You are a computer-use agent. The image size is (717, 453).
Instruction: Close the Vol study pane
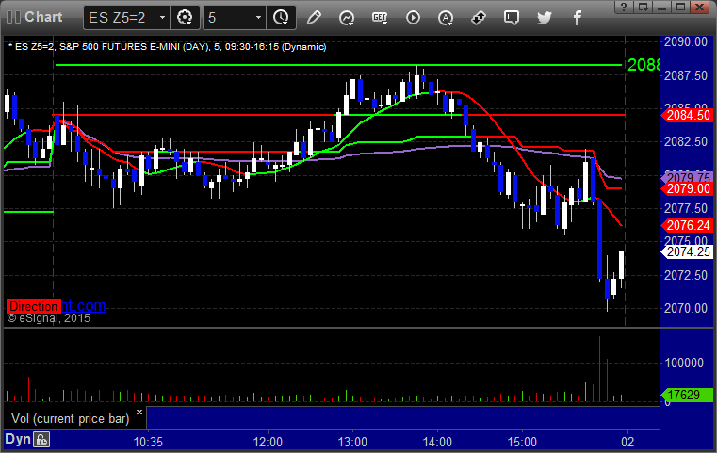tap(139, 412)
